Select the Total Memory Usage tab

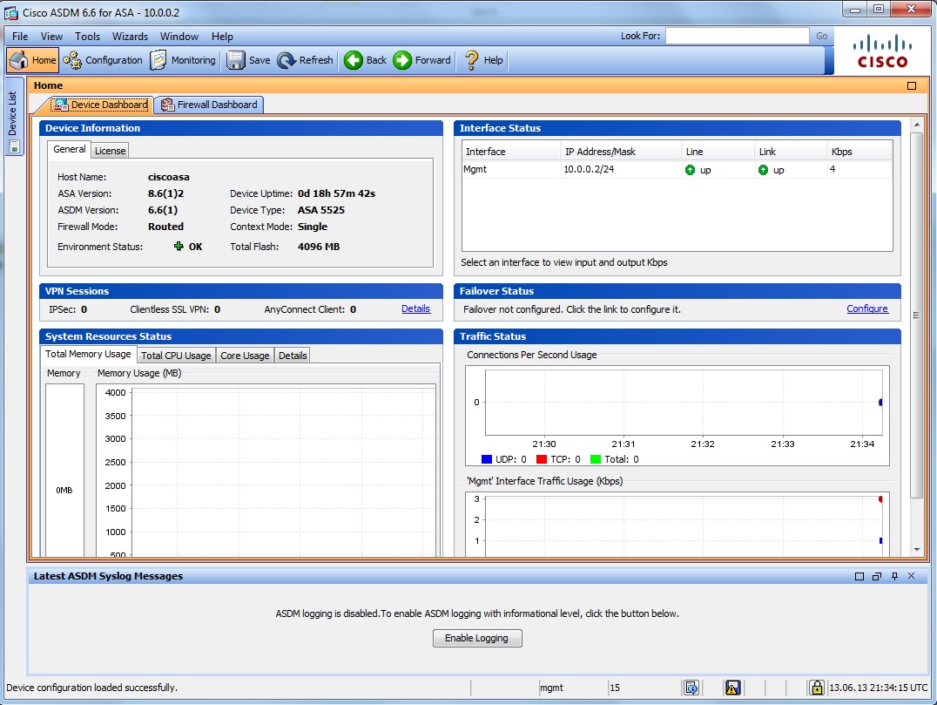click(x=88, y=354)
